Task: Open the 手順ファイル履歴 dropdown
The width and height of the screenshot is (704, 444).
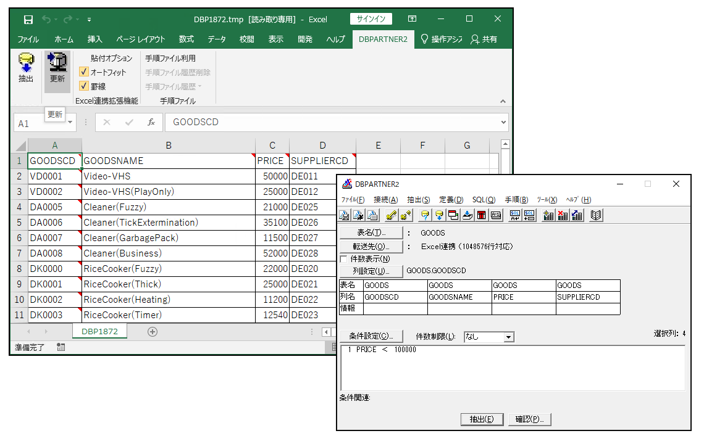Action: tap(174, 86)
